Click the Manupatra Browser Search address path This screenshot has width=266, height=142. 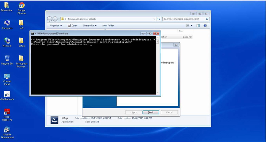pyautogui.click(x=82, y=19)
